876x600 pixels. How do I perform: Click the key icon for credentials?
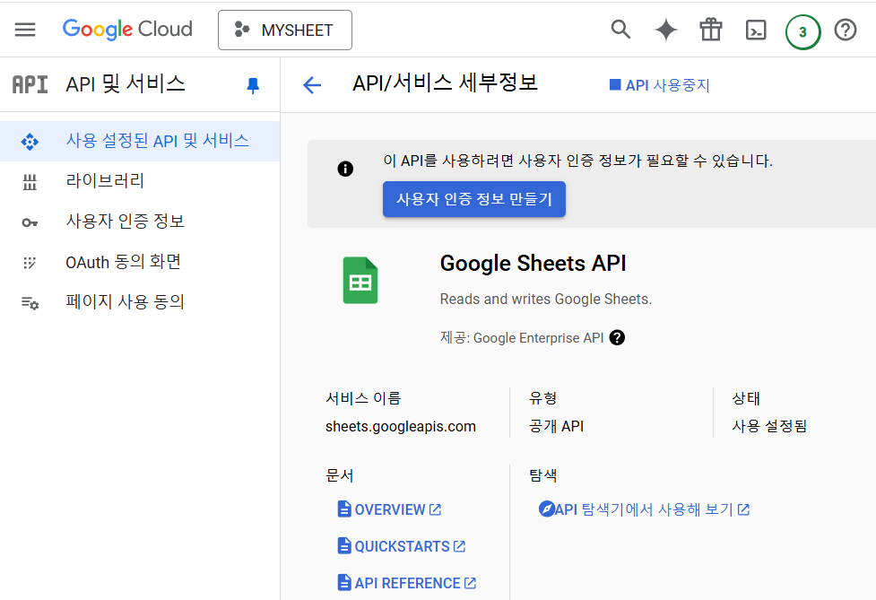pos(30,223)
